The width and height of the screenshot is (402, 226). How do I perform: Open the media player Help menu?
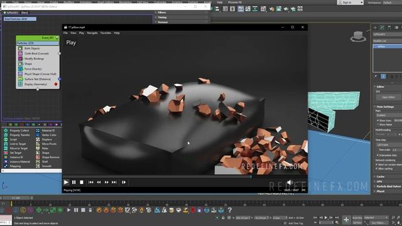coord(117,33)
